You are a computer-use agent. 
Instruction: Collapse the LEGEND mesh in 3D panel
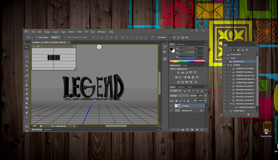[228, 65]
